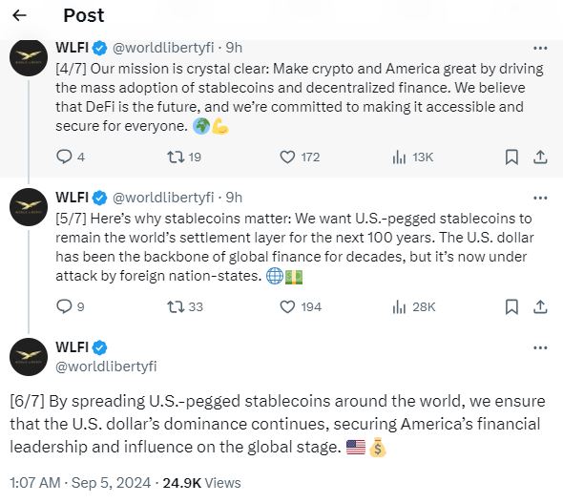Share the [4/7] post
This screenshot has width=563, height=503.
540,157
